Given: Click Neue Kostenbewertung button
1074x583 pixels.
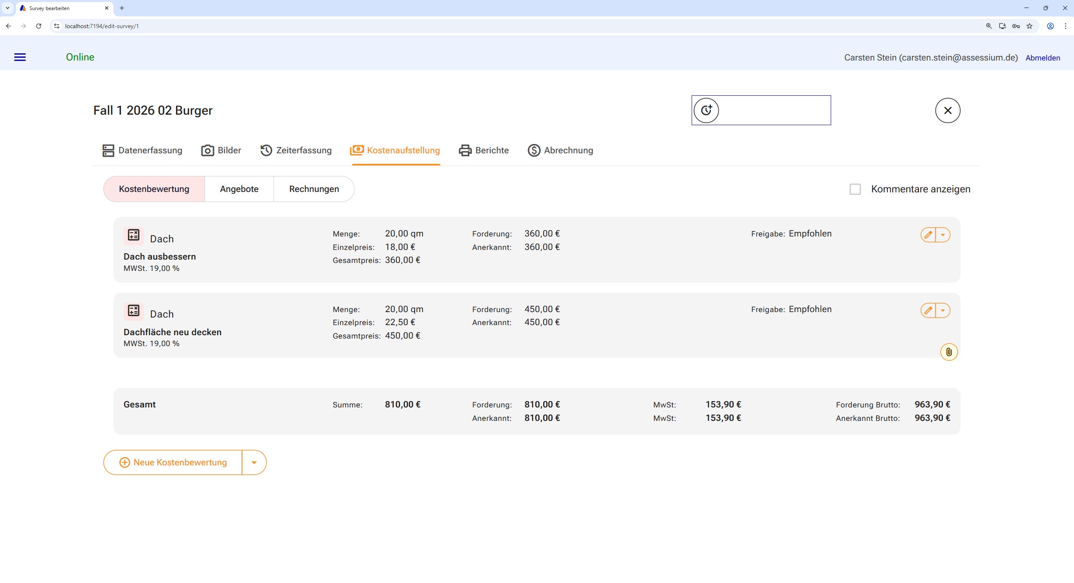Looking at the screenshot, I should 173,462.
